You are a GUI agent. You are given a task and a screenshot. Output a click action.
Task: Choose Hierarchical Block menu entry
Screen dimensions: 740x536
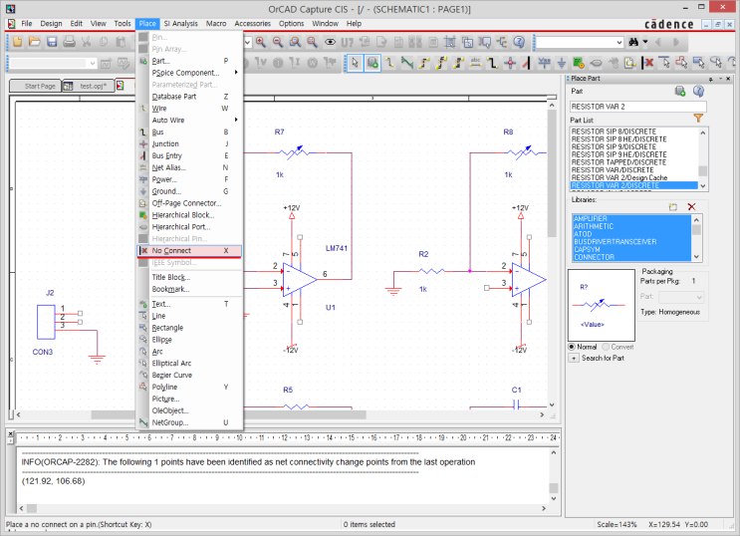(190, 215)
